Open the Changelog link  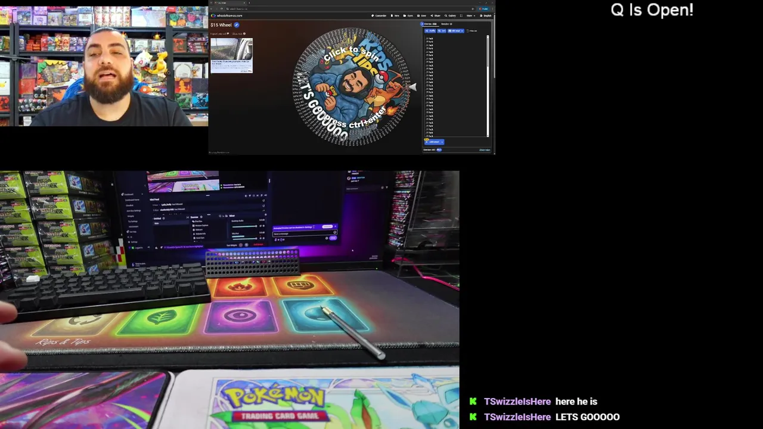(485, 150)
